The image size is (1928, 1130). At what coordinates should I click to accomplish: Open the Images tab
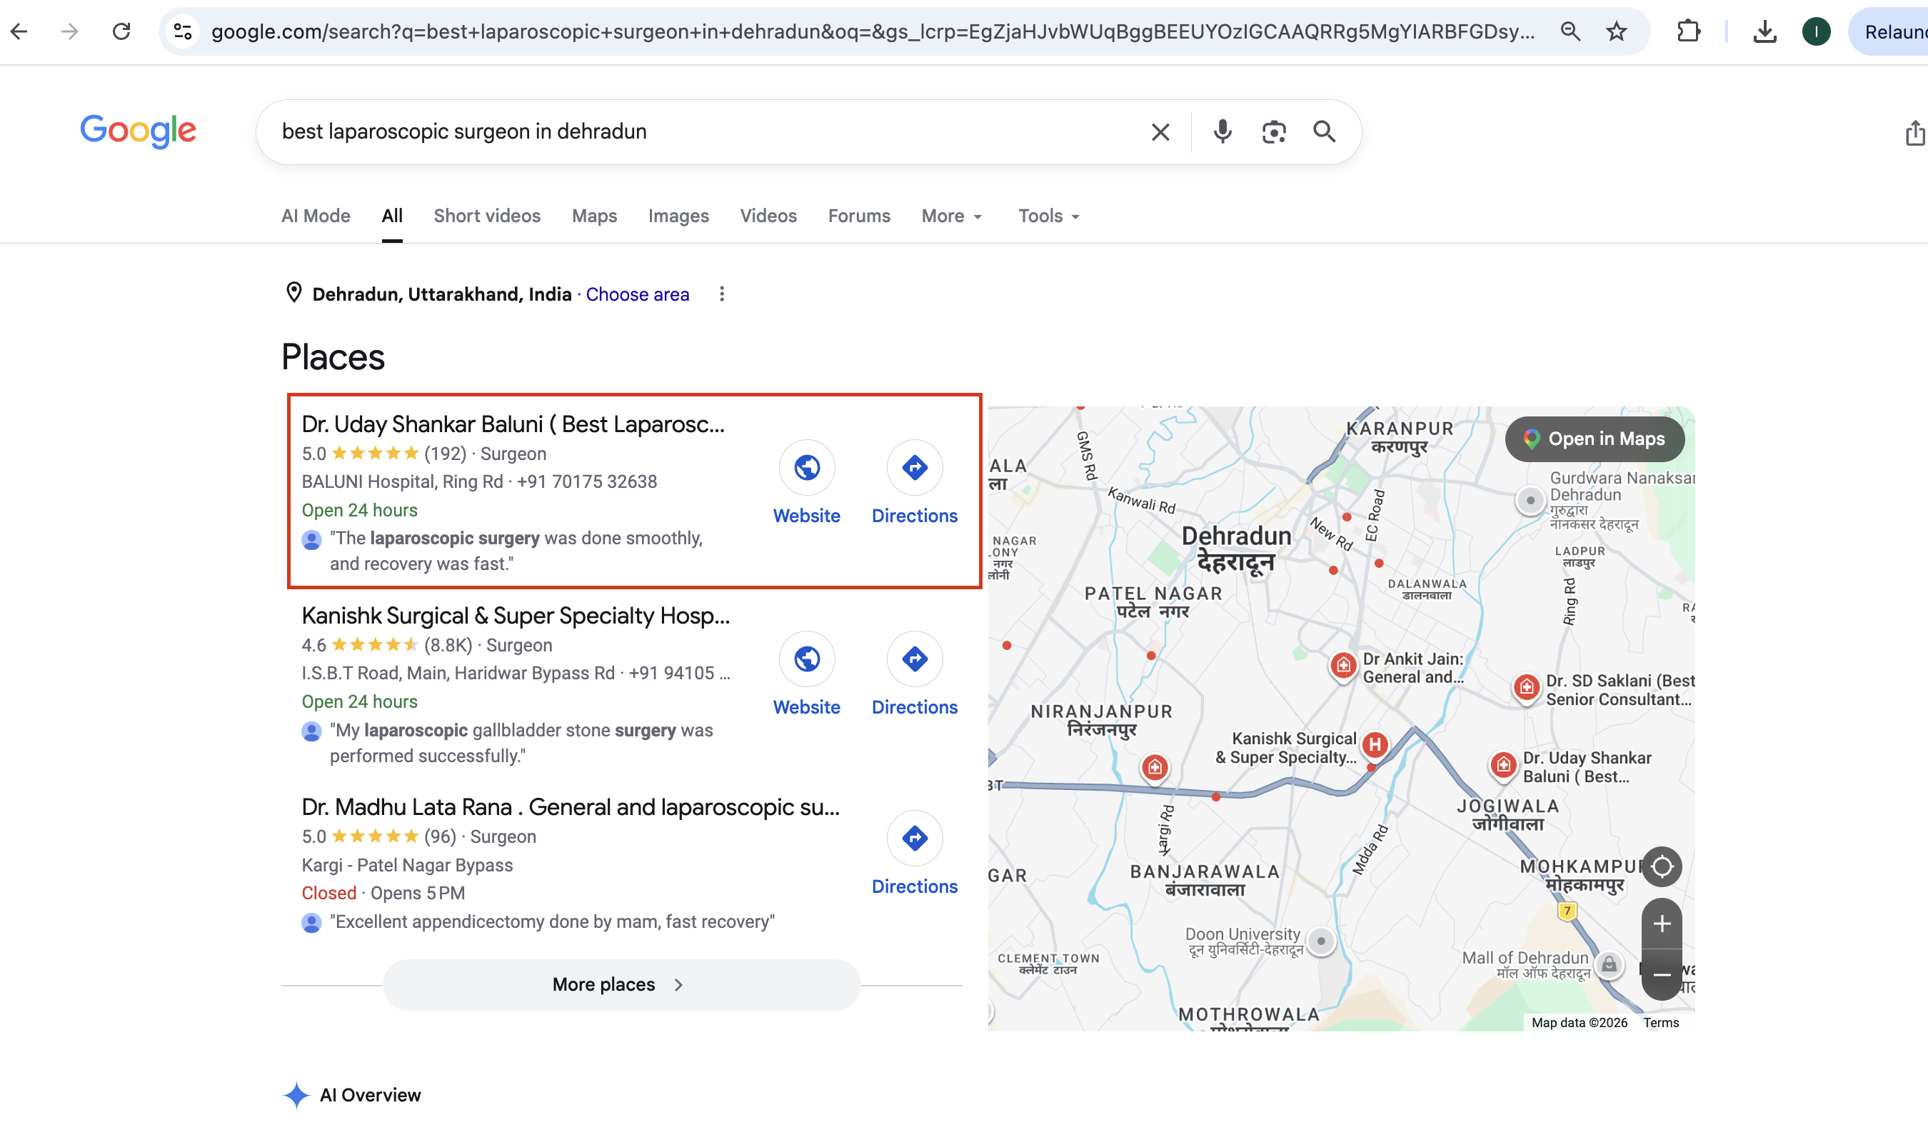click(678, 216)
